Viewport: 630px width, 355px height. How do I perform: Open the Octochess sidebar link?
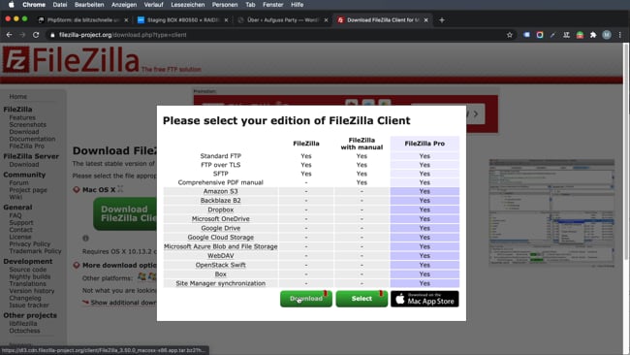[x=24, y=331]
